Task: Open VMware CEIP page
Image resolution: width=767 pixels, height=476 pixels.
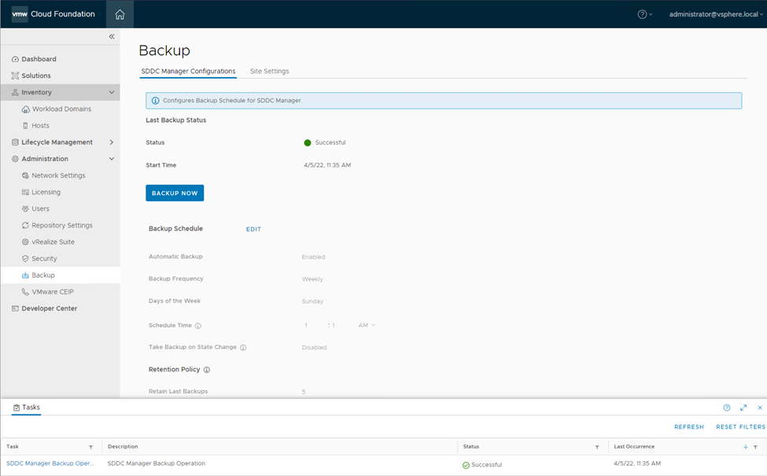Action: coord(53,292)
